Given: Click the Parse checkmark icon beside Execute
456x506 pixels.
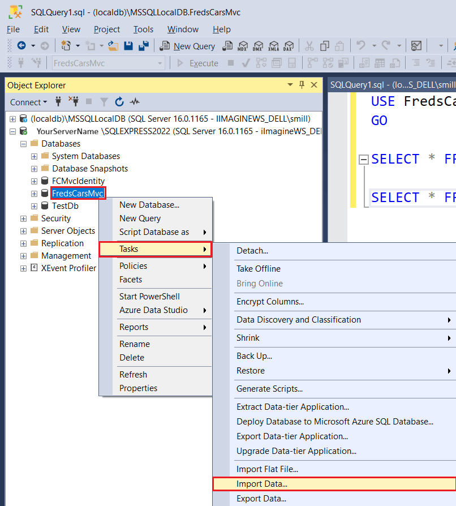Looking at the screenshot, I should [246, 63].
